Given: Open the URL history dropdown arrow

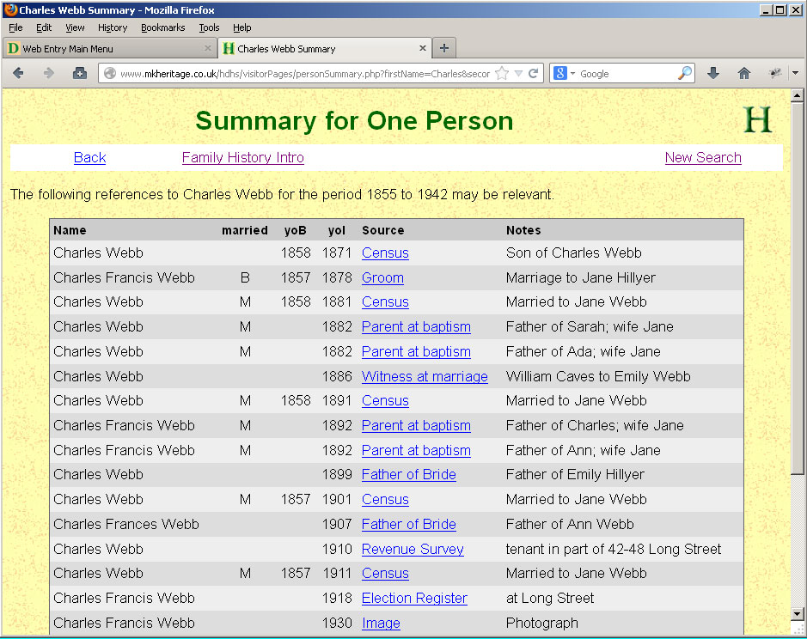Looking at the screenshot, I should point(518,74).
